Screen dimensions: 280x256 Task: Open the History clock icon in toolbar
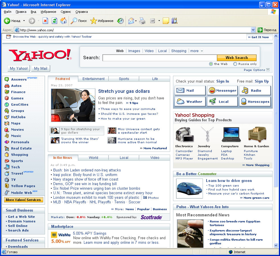pos(120,21)
